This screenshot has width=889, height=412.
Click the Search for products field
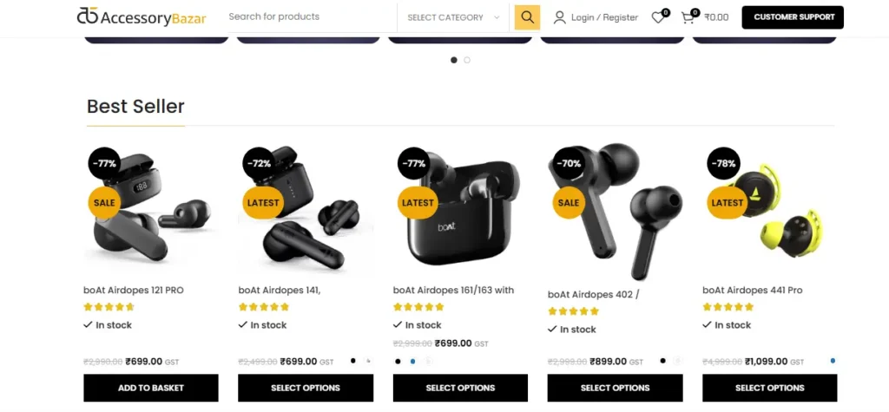click(x=309, y=17)
